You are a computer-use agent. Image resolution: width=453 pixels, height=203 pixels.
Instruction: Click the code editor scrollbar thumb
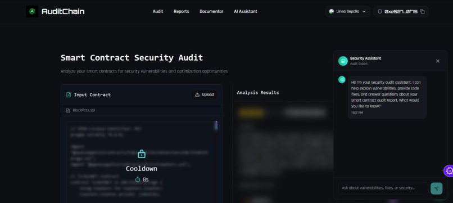coord(216,126)
